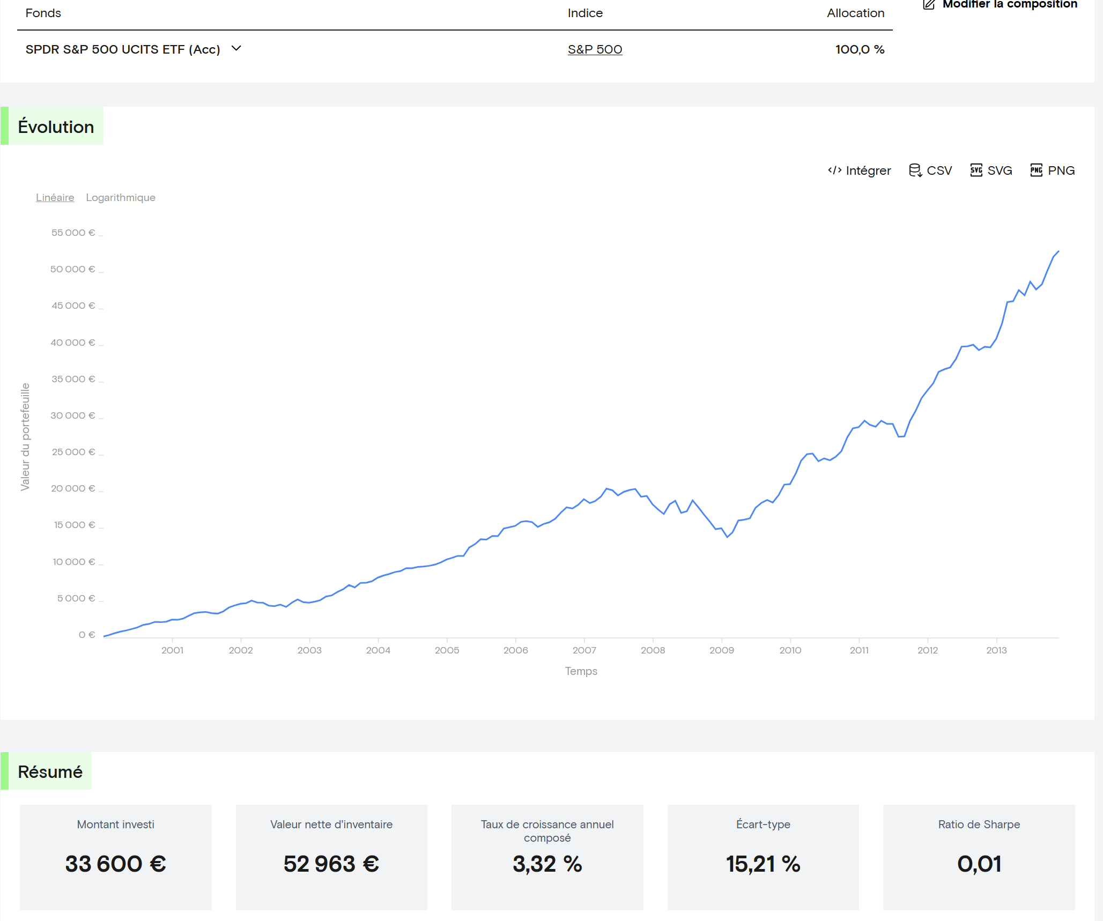
Task: Open the S&P 500 index link
Action: click(x=594, y=49)
